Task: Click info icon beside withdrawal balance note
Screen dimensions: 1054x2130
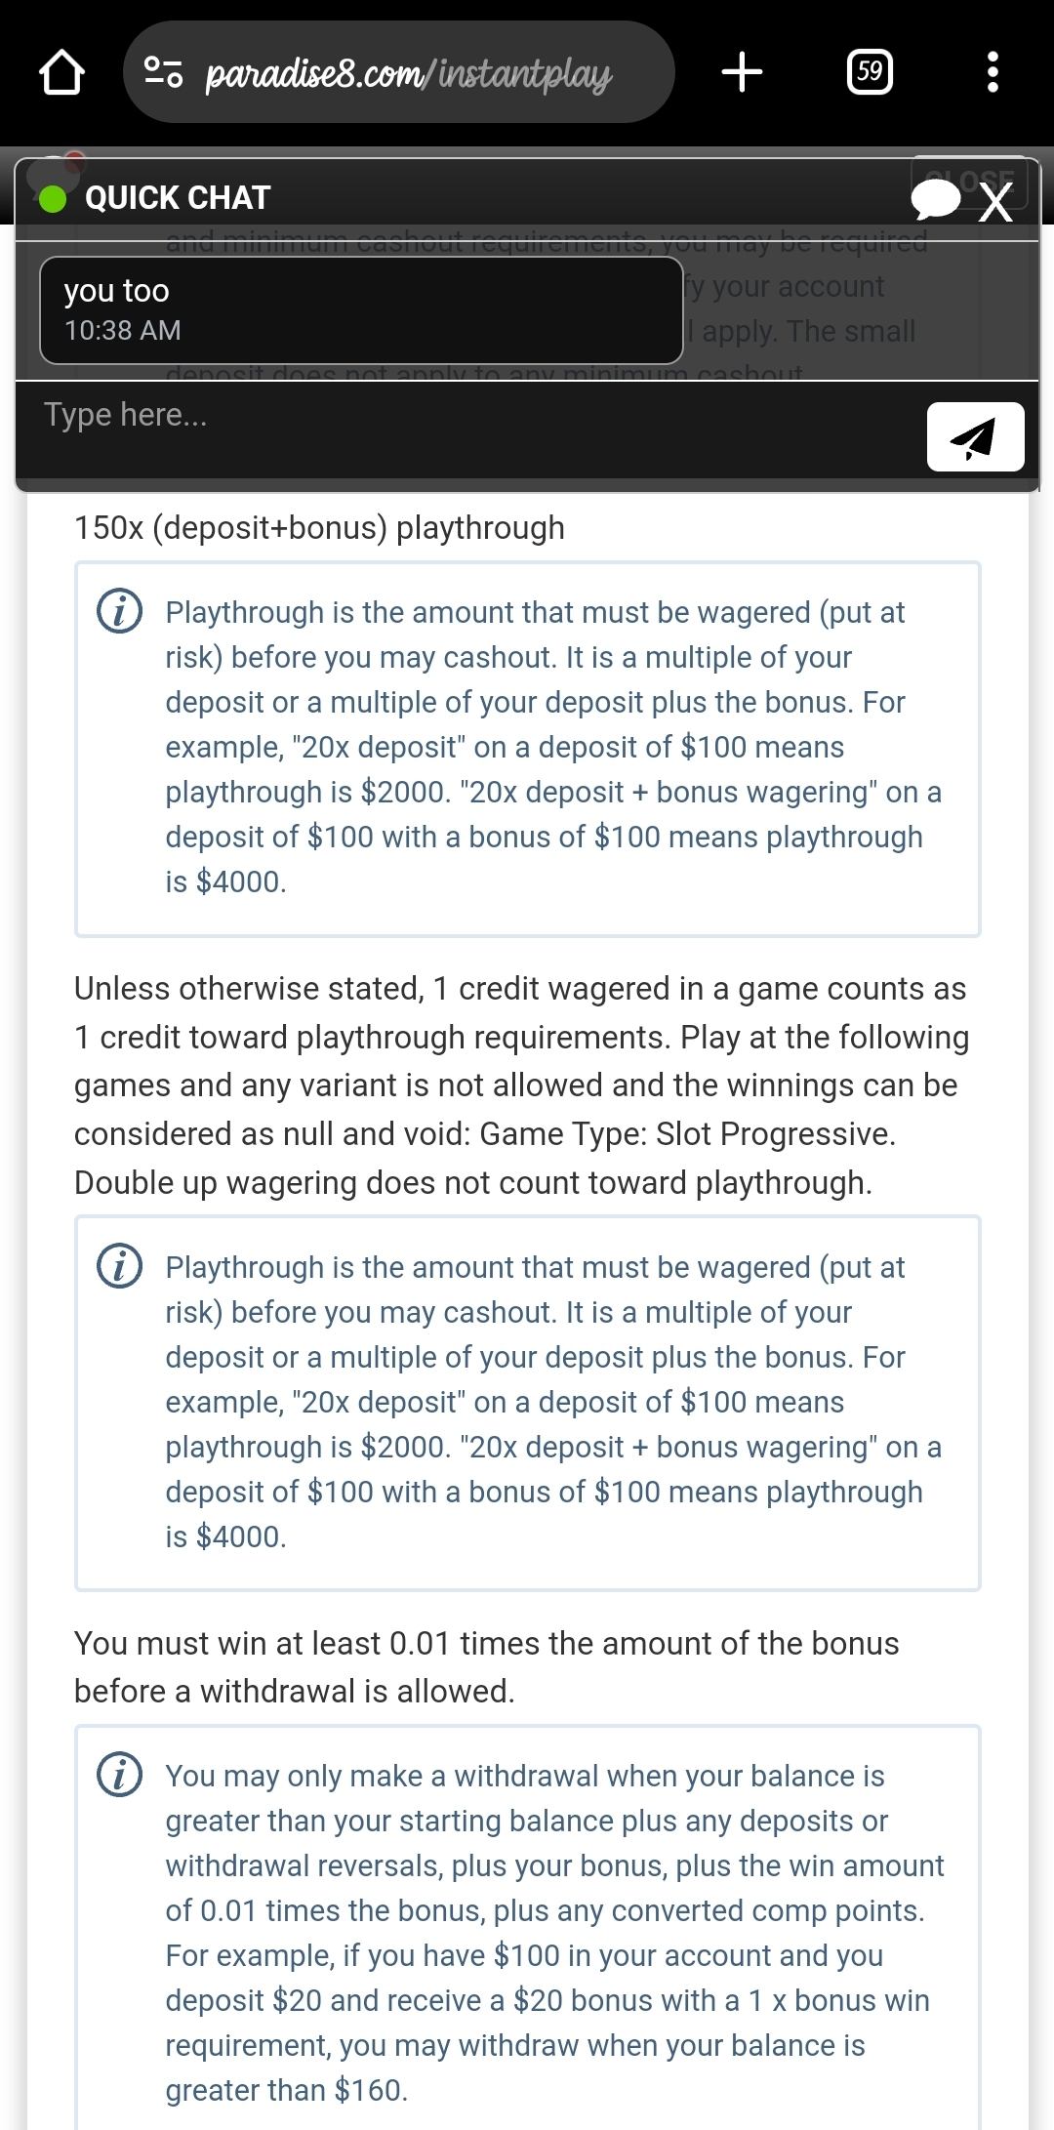Action: 120,1775
